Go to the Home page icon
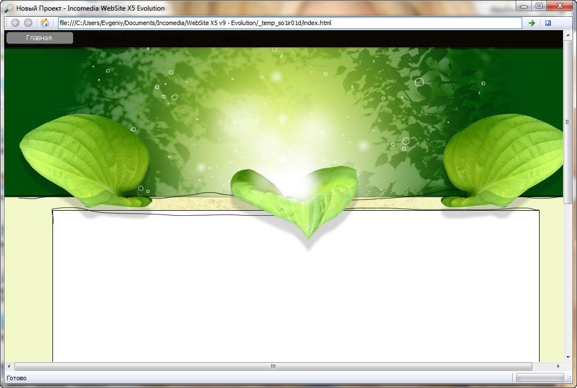 [x=45, y=23]
